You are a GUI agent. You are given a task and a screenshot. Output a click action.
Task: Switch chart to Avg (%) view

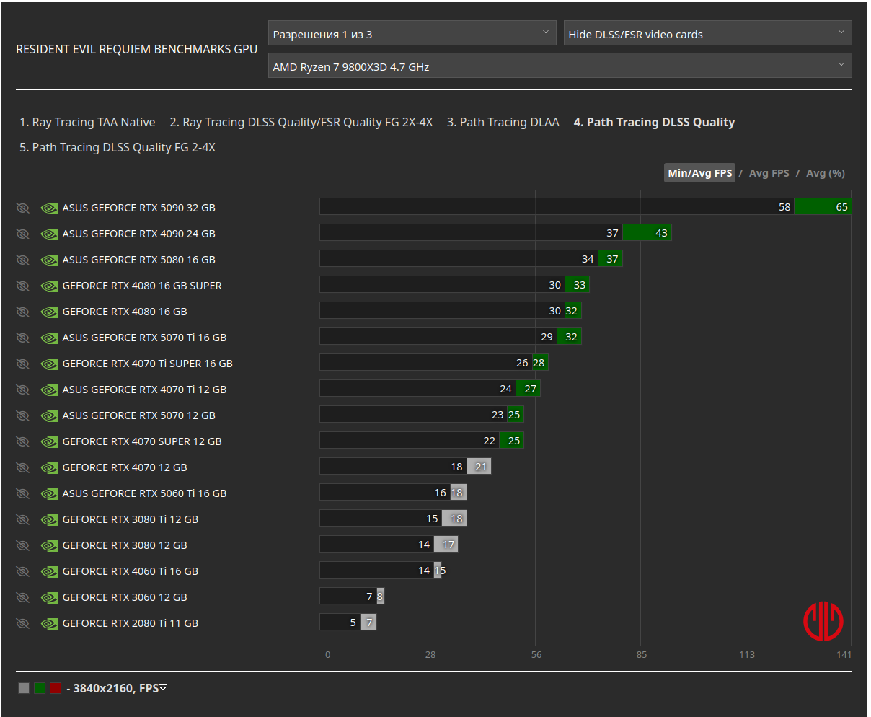pos(826,173)
